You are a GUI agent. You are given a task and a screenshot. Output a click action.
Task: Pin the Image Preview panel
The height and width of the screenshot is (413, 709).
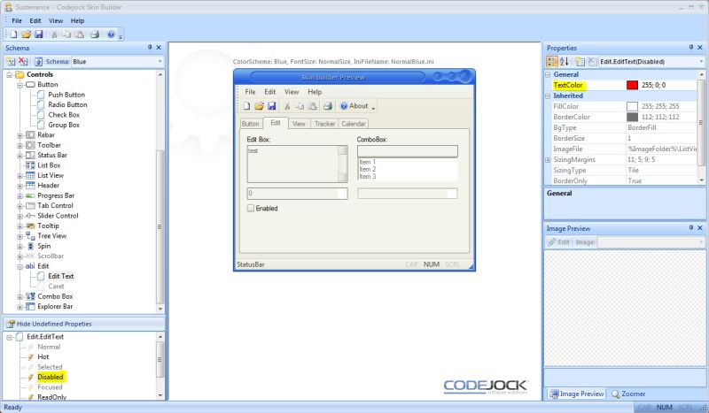[x=691, y=228]
